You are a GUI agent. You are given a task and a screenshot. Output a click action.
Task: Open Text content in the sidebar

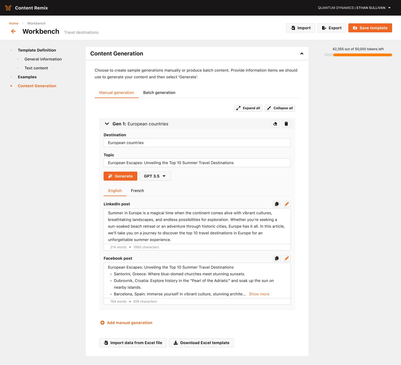(x=36, y=68)
